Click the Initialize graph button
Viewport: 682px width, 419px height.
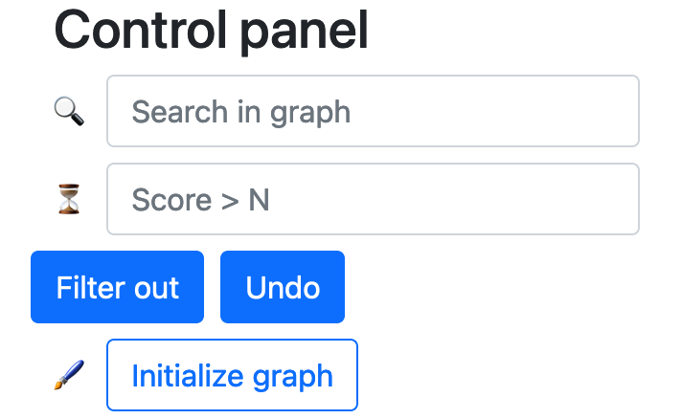[x=232, y=375]
